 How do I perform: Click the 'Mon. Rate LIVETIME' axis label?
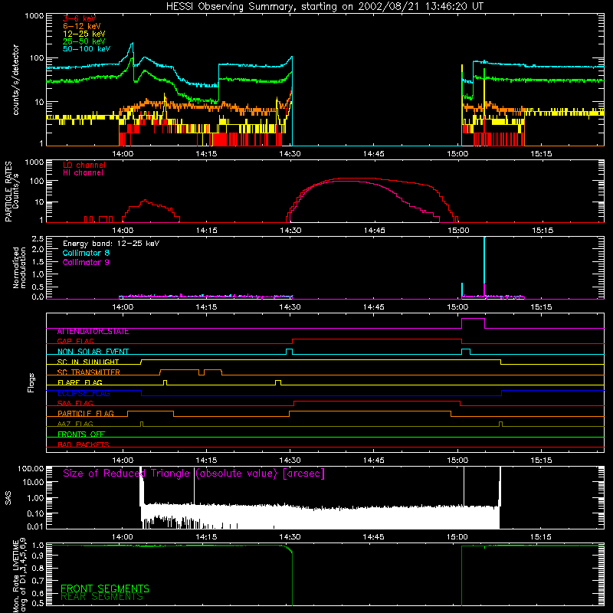(15, 575)
